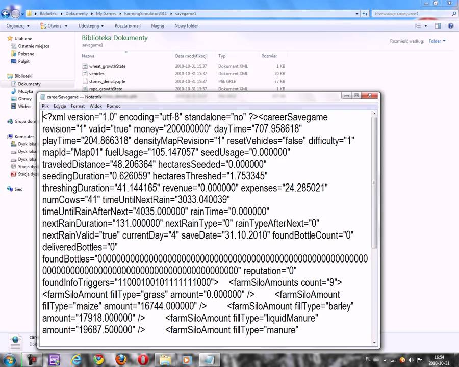
Task: Select the vehicles XML file
Action: pos(96,74)
